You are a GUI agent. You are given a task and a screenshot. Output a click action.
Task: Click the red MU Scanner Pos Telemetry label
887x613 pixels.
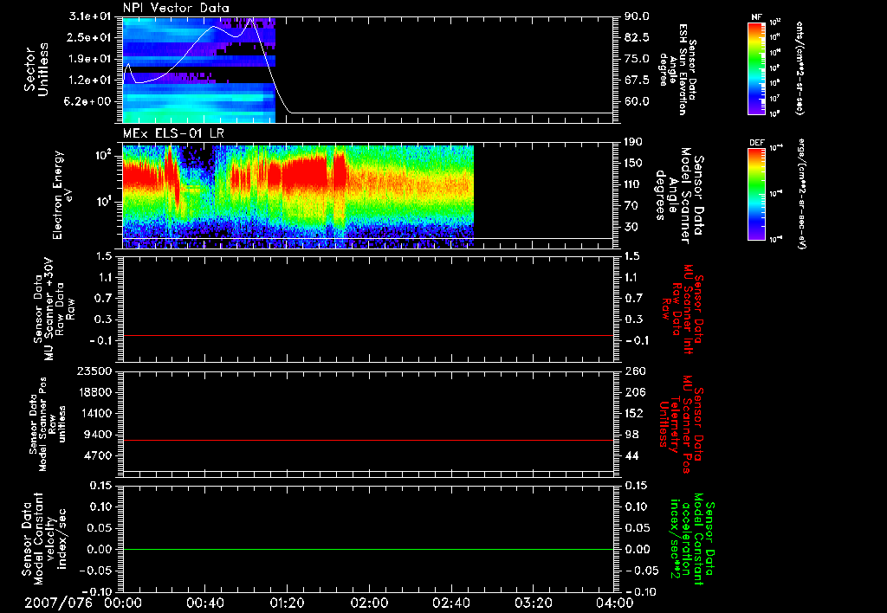(681, 424)
